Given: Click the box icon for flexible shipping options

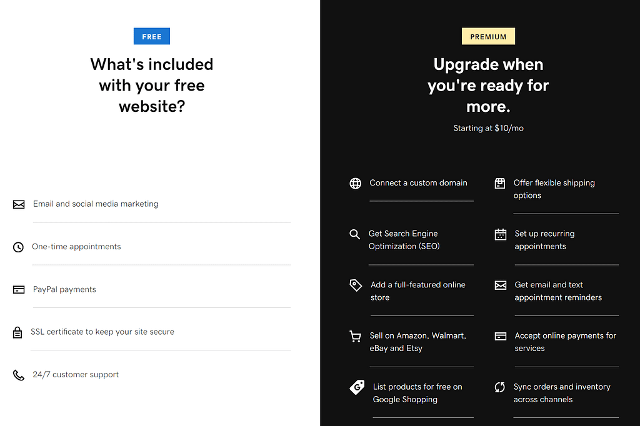Looking at the screenshot, I should click(x=500, y=183).
